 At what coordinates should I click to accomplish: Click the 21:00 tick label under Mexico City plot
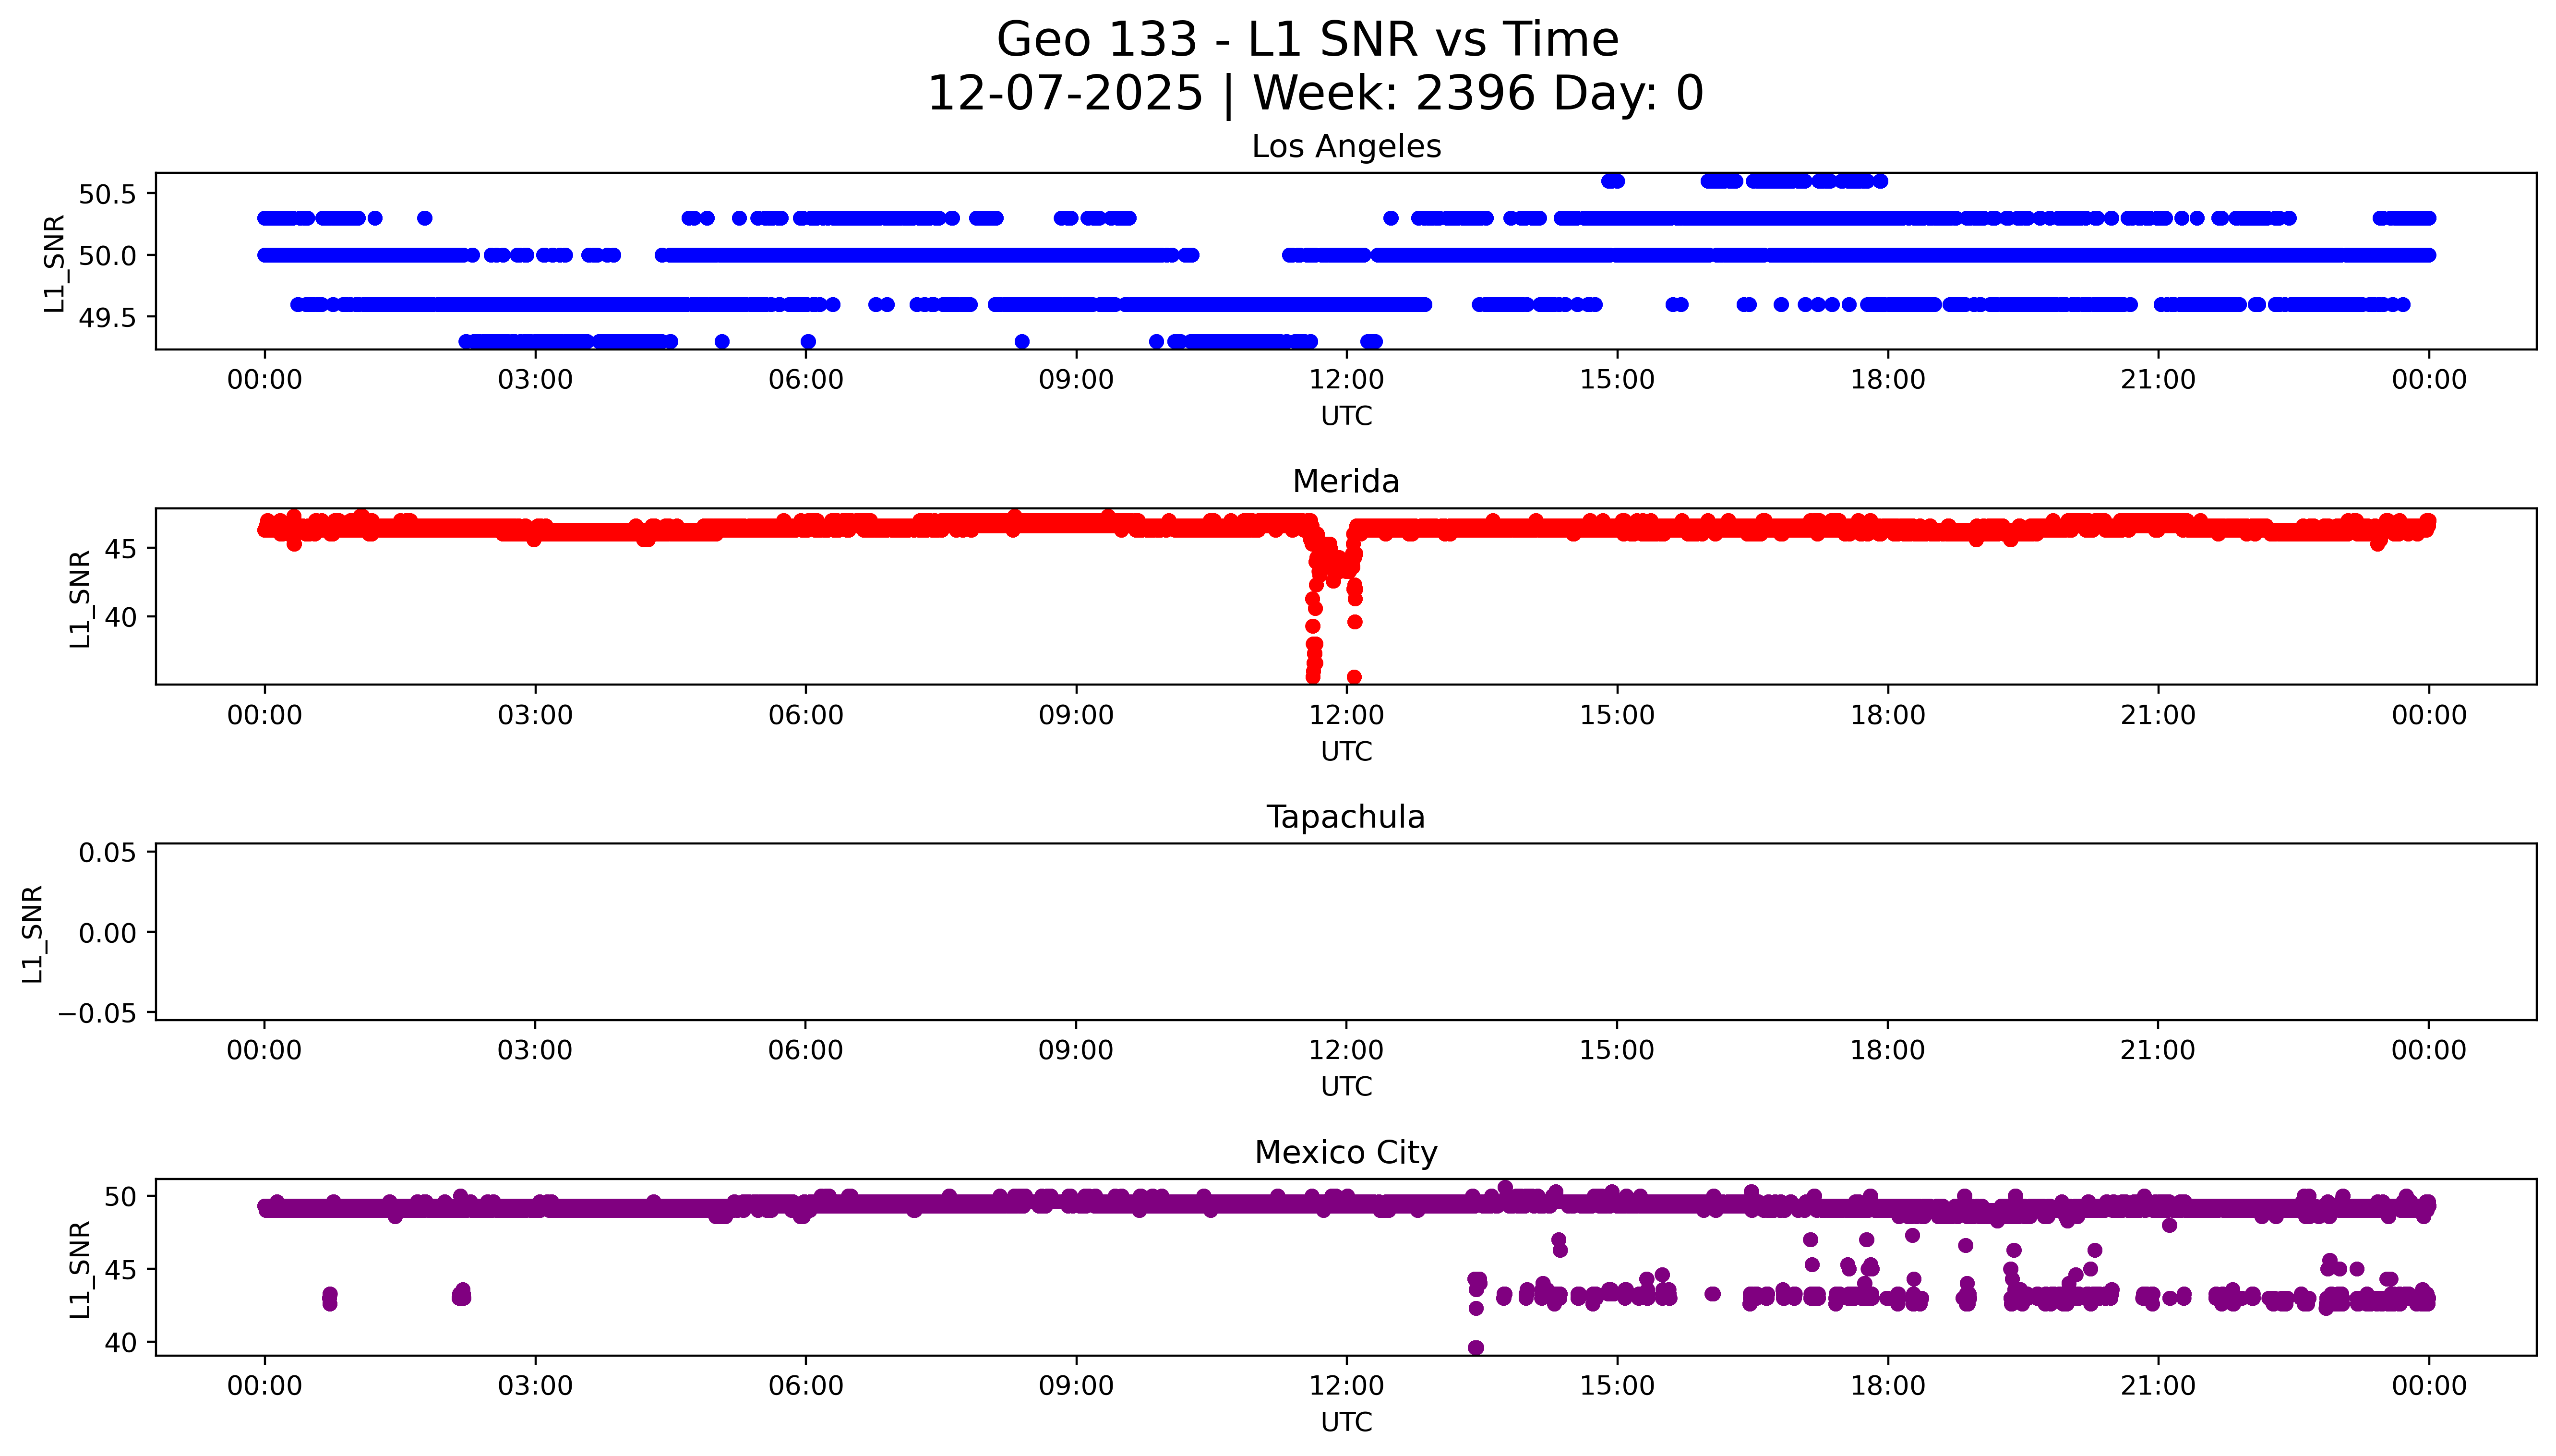[2157, 1386]
